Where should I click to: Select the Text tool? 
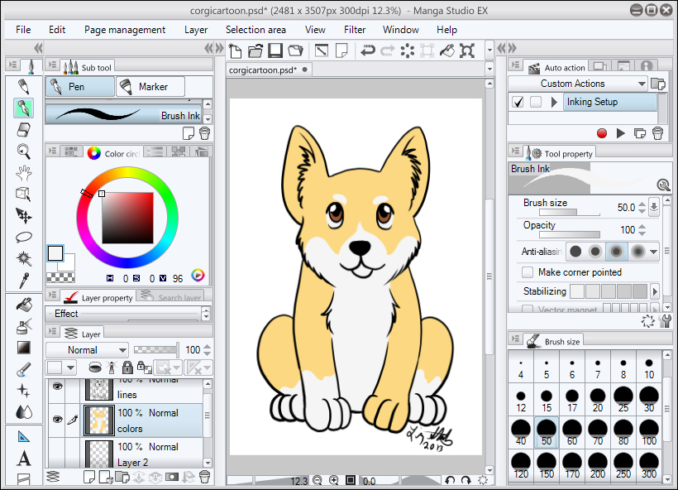click(x=23, y=459)
